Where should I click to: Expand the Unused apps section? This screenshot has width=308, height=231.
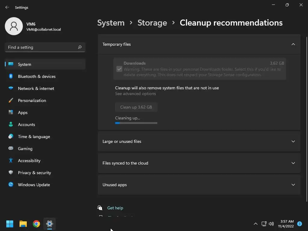[293, 185]
